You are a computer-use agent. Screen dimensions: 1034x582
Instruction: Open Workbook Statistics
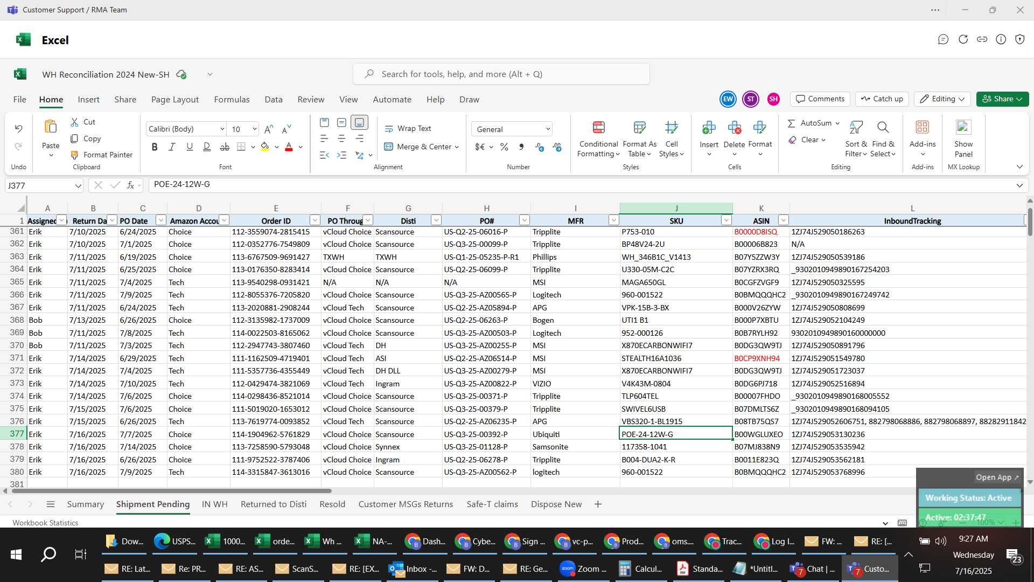[x=45, y=523]
